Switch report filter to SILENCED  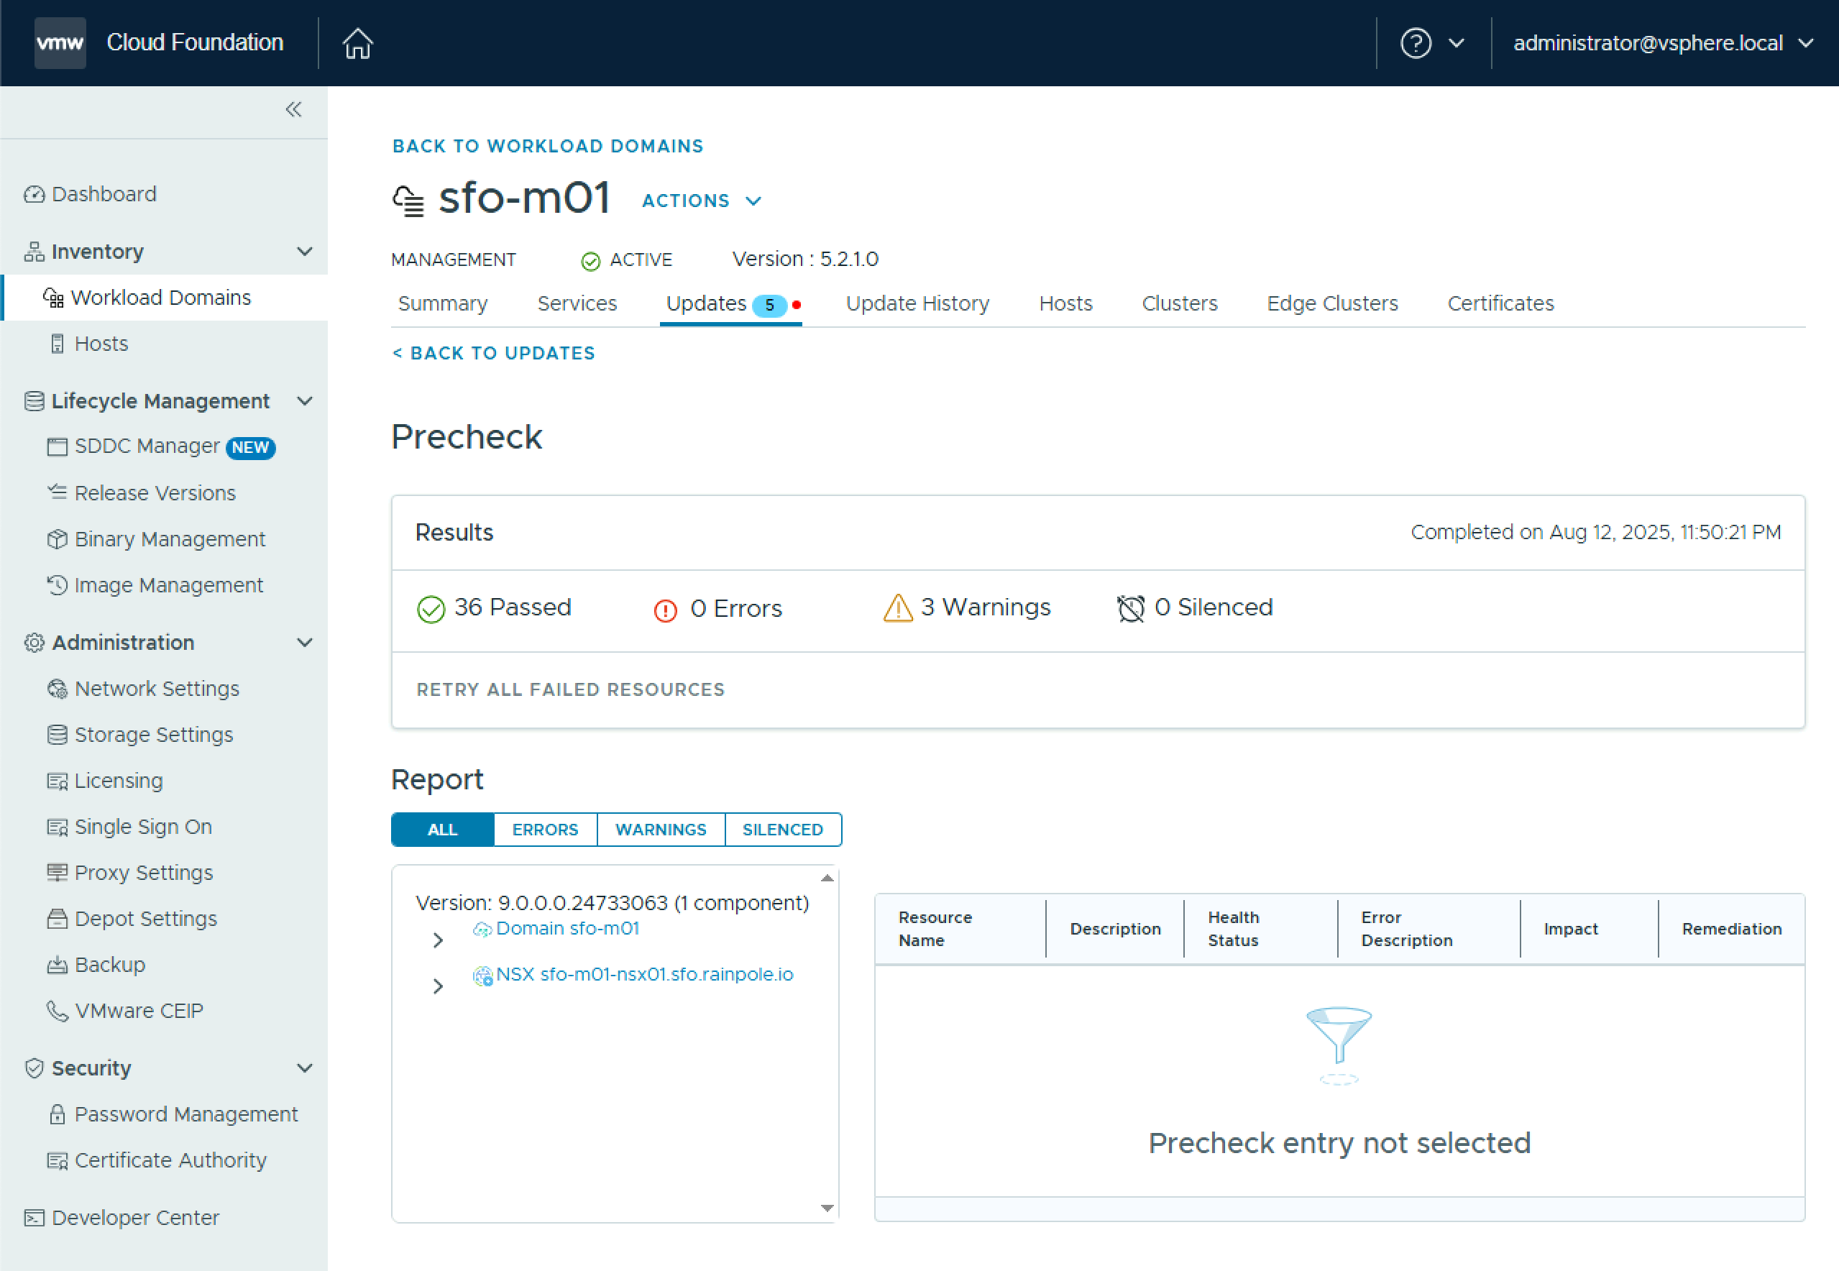coord(782,829)
